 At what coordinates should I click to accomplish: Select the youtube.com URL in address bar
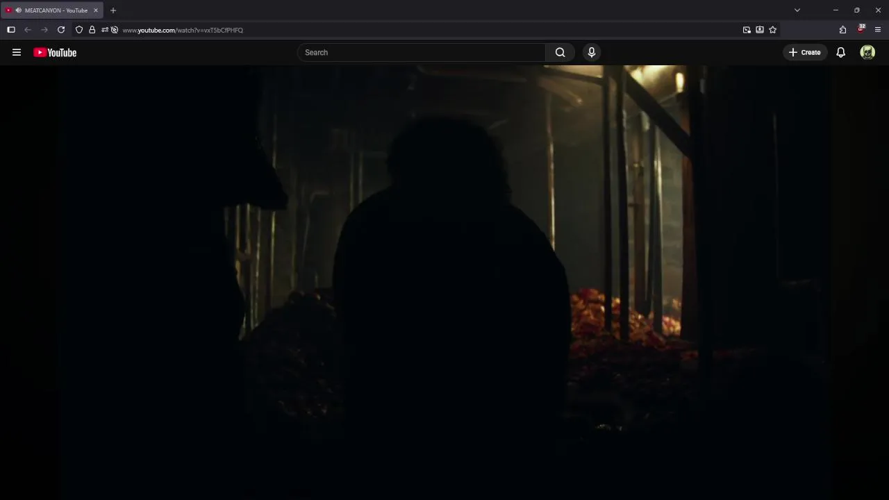pyautogui.click(x=183, y=30)
